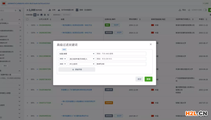Screen dimensions: 211x120
Task: Open the AND operator dropdown beside IPC分类号
Action: click(x=63, y=64)
